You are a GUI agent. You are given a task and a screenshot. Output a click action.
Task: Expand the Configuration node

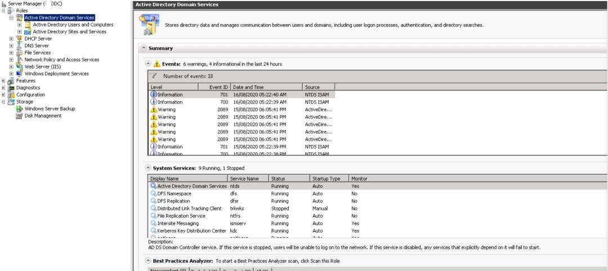coord(3,94)
